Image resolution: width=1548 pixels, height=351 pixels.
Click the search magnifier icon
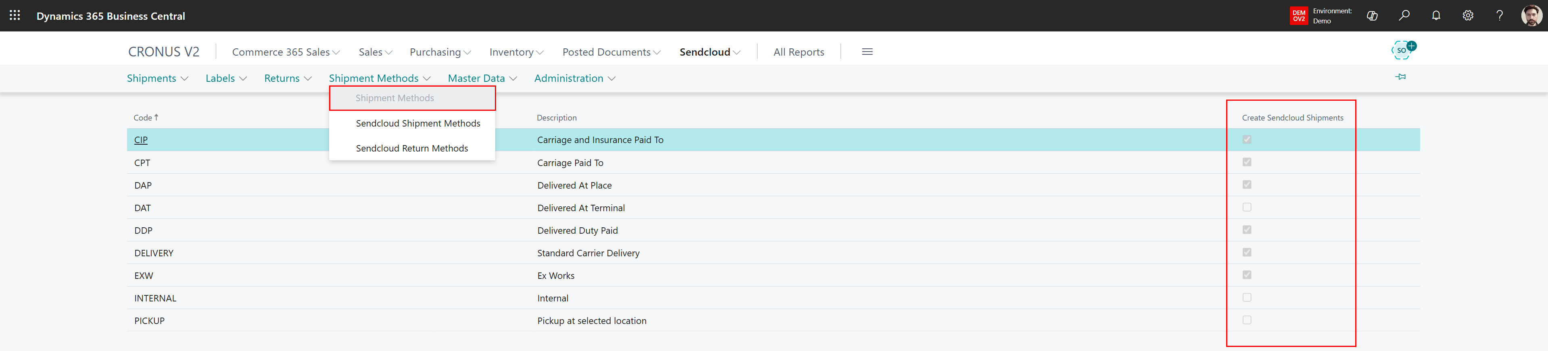click(x=1404, y=16)
